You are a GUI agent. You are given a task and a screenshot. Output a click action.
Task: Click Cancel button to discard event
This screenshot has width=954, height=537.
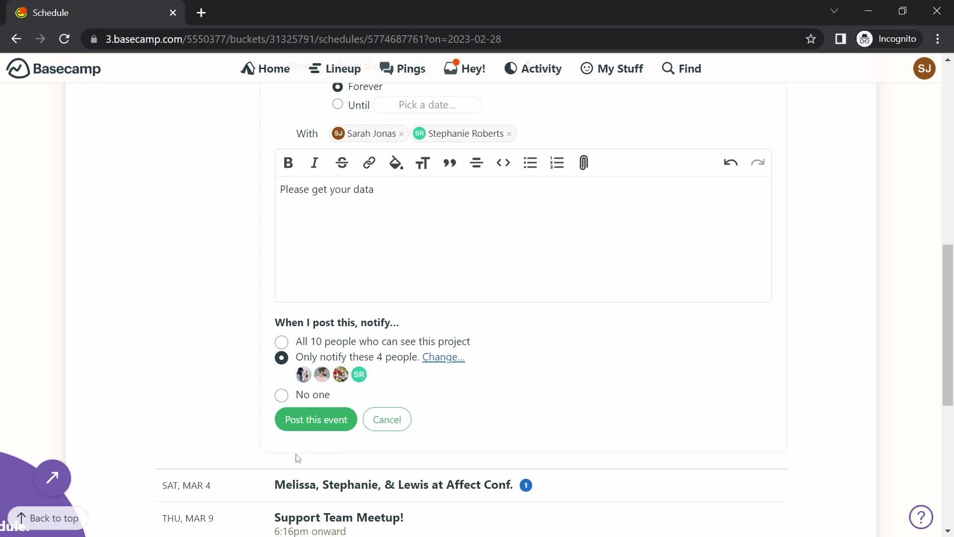tap(387, 420)
